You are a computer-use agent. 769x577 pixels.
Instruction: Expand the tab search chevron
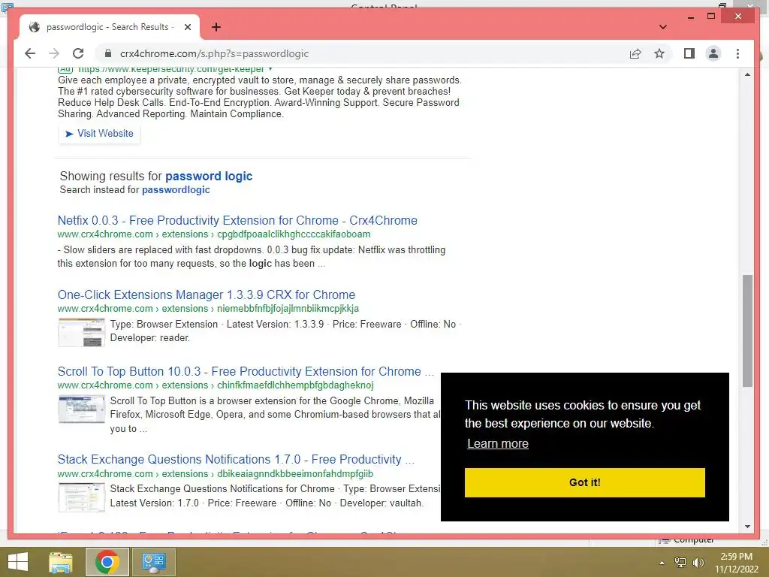pos(662,27)
